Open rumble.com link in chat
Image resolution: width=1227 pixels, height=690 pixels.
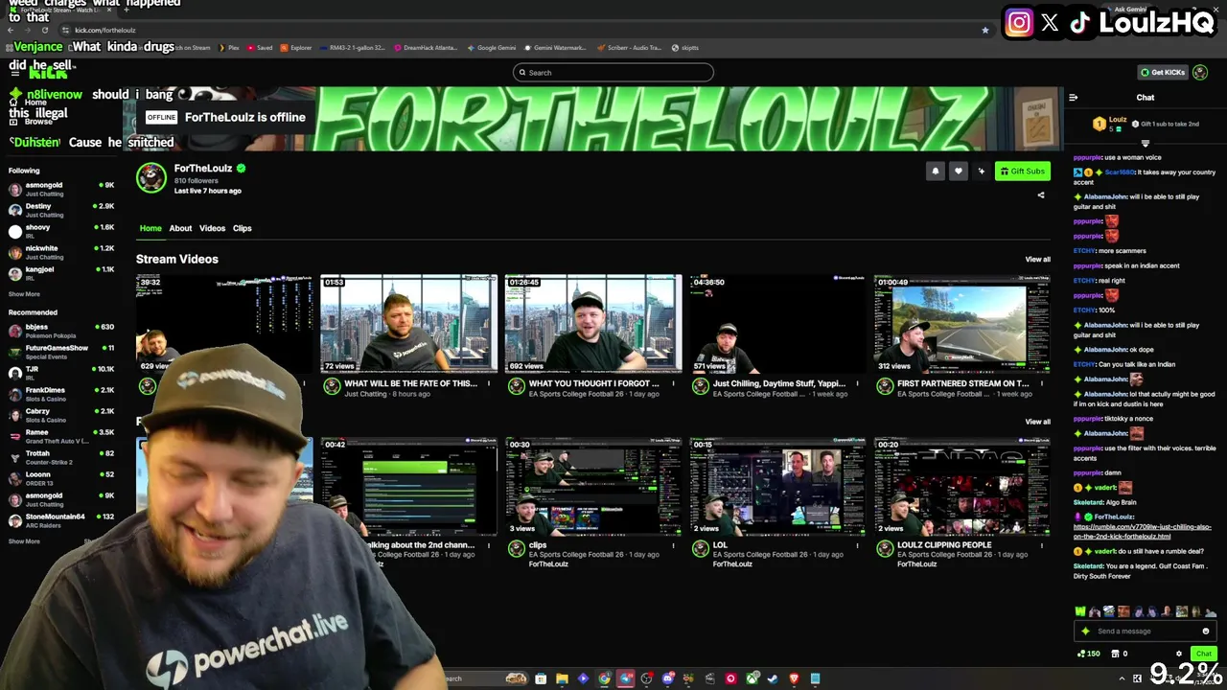[1142, 531]
